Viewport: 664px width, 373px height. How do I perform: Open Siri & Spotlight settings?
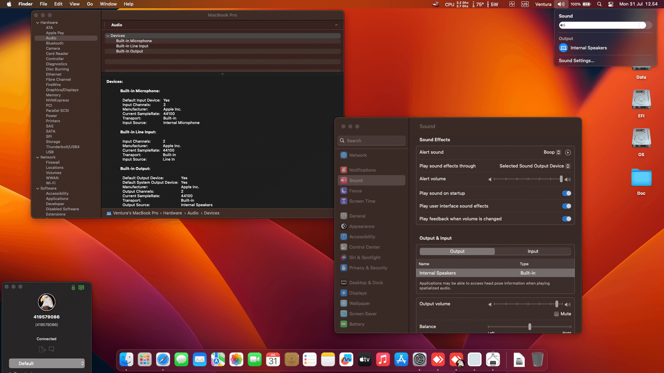371,257
